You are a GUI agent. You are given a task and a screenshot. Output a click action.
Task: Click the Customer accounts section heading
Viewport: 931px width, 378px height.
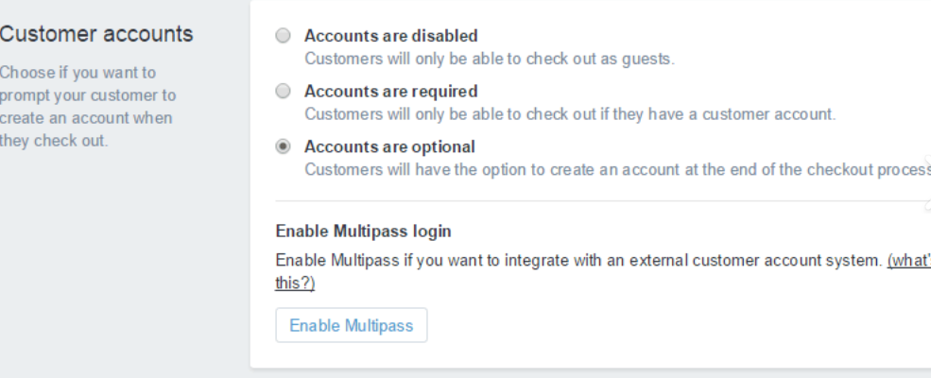[x=96, y=34]
